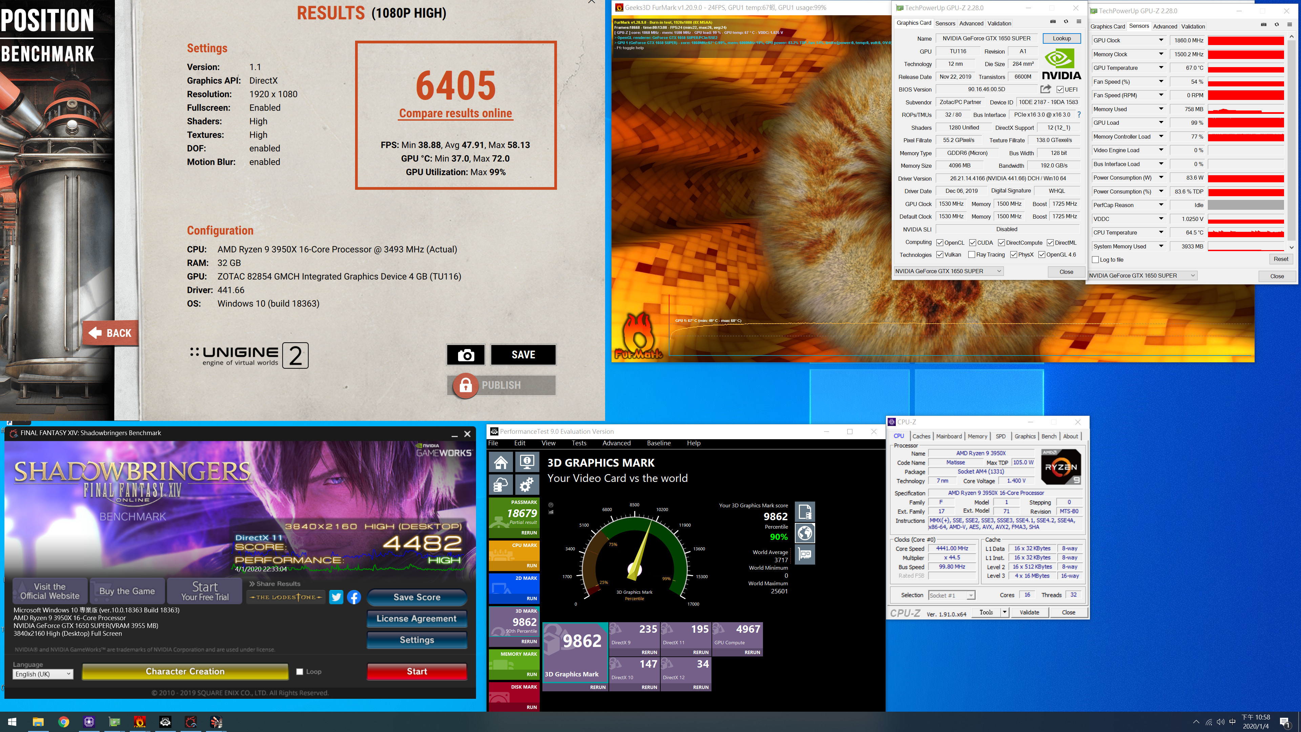Open CPU-Z from the taskbar
Viewport: 1301px width, 732px height.
89,722
